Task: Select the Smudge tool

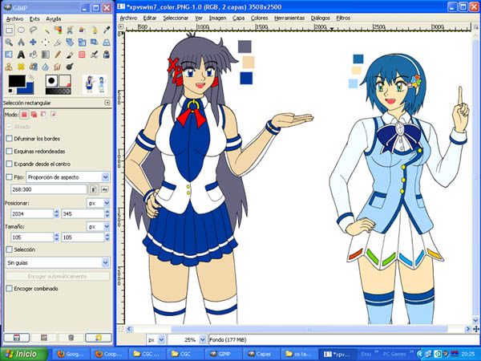Action: coord(58,67)
